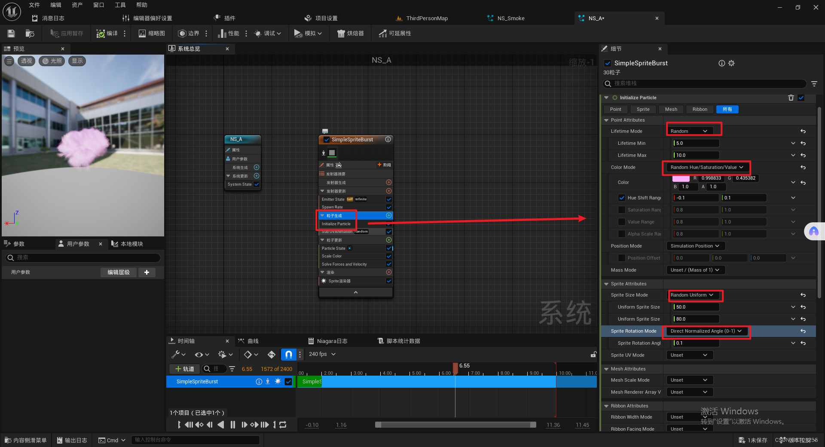The width and height of the screenshot is (825, 447).
Task: Open the details panel settings gear
Action: pyautogui.click(x=731, y=63)
